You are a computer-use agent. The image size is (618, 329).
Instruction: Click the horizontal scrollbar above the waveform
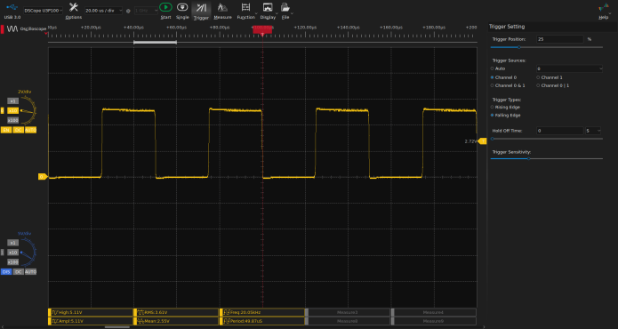pos(155,42)
